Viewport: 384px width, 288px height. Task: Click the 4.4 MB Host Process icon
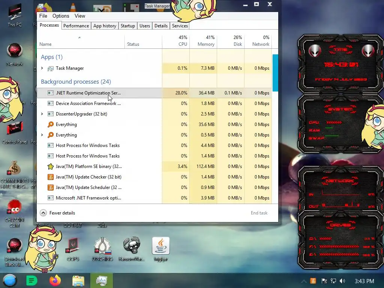point(51,145)
